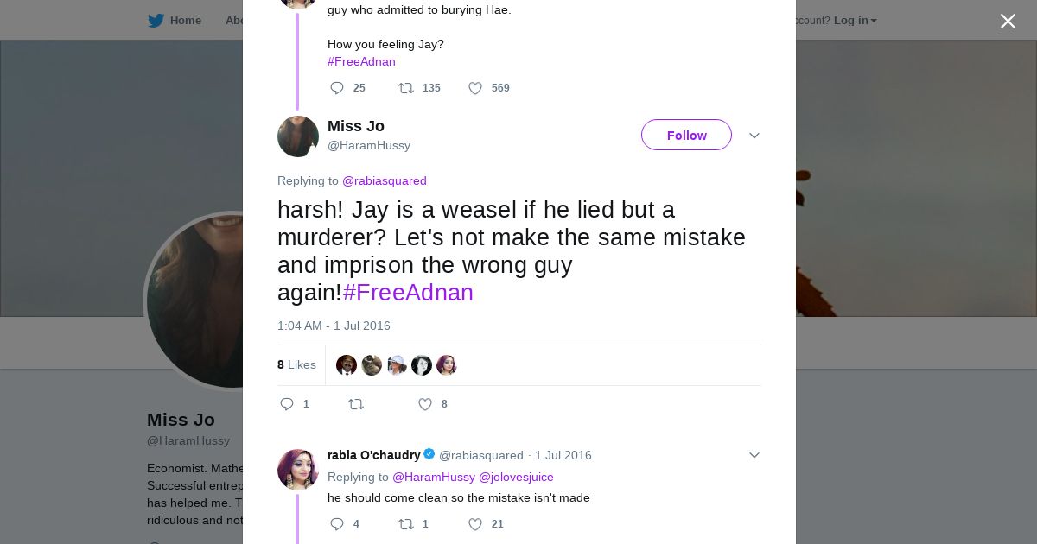
Task: Retweet Miss Jo's main tweet
Action: 355,404
